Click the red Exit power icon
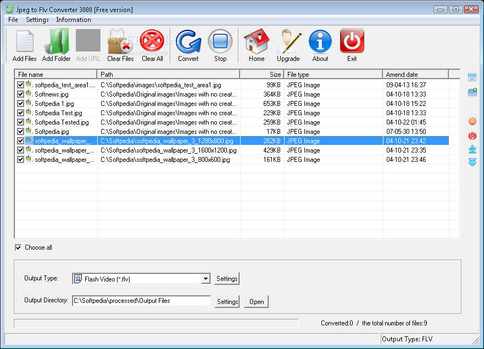The image size is (484, 349). [352, 41]
